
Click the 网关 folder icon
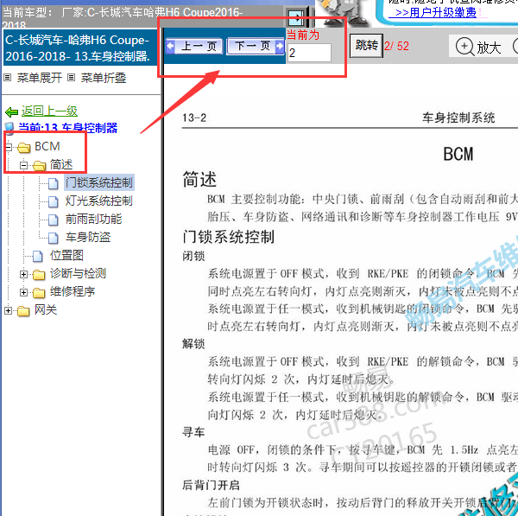point(24,311)
